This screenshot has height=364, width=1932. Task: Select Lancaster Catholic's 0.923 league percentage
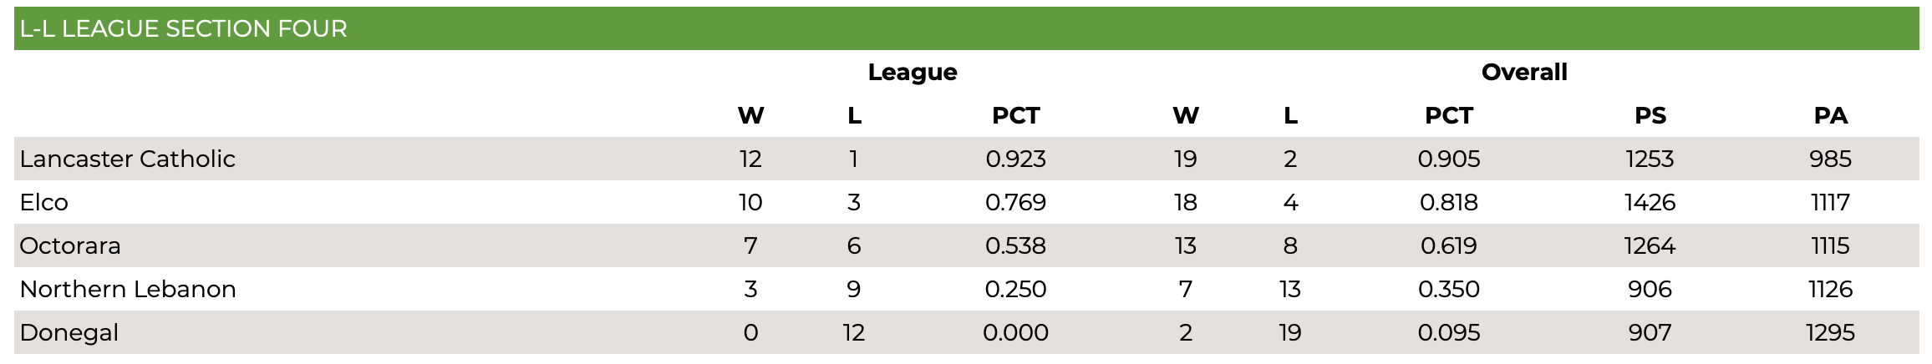click(1015, 159)
